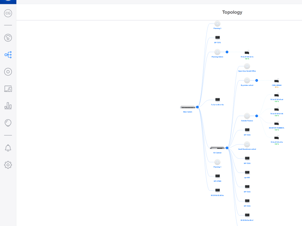Select the Outside Finance access point icon
Image resolution: width=302 pixels, height=226 pixels.
(247, 116)
